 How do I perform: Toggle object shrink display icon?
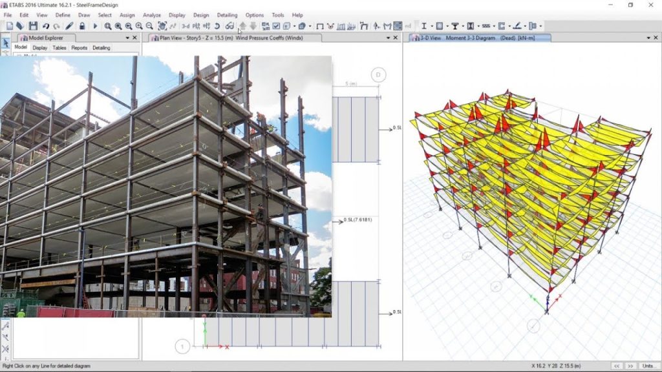tap(264, 25)
